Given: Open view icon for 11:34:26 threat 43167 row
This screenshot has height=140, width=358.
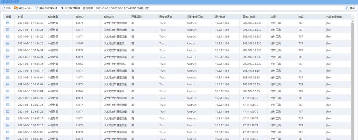Looking at the screenshot, I should pyautogui.click(x=8, y=43).
